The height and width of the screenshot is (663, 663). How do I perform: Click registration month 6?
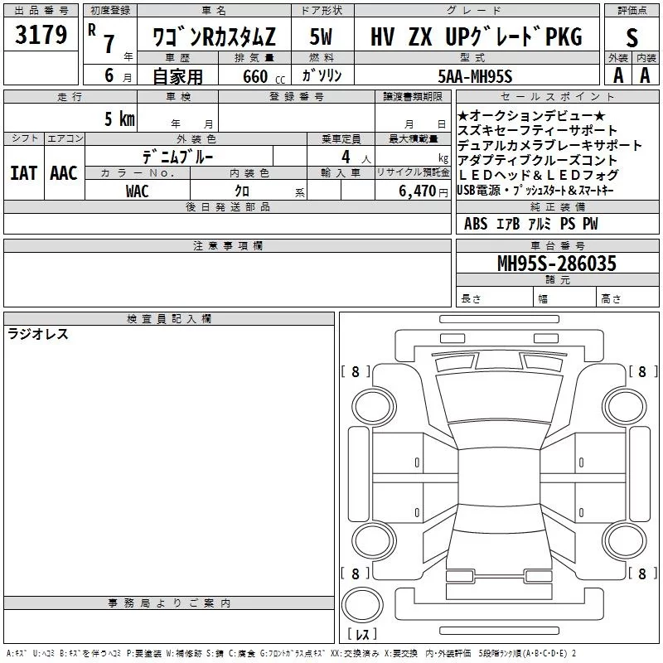(x=109, y=75)
